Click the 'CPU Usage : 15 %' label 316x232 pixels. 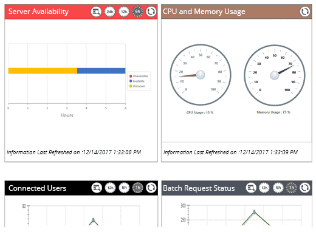200,112
